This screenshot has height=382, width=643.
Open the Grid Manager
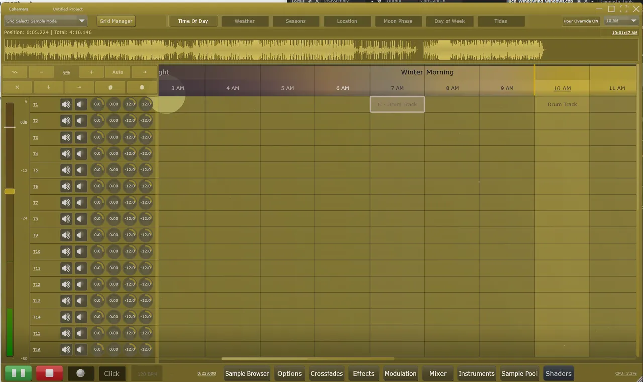click(116, 21)
